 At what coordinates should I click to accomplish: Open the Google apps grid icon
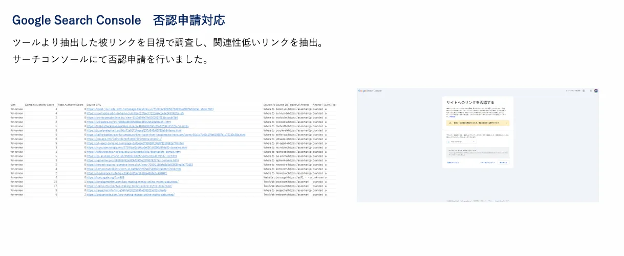591,90
